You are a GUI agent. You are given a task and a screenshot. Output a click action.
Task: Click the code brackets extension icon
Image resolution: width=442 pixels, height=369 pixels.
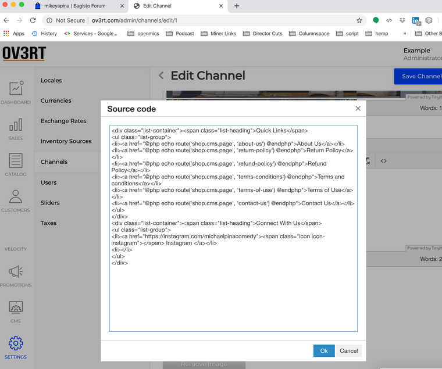point(389,20)
